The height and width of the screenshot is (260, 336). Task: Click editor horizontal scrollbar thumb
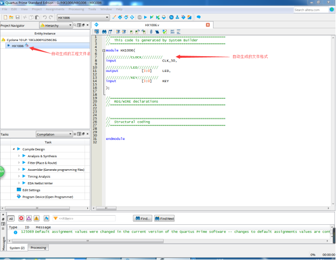pyautogui.click(x=106, y=208)
